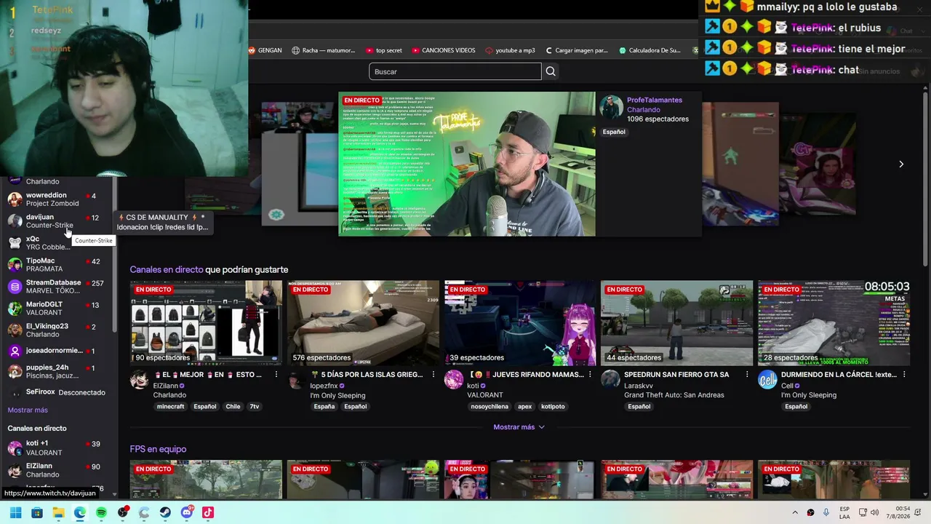The image size is (931, 524).
Task: Open the TikTok taskbar icon
Action: (x=208, y=512)
